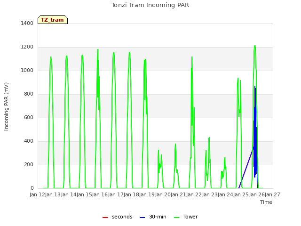Image resolution: width=301 pixels, height=226 pixels.
Task: Select the 30-min legend label
Action: (x=158, y=217)
